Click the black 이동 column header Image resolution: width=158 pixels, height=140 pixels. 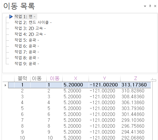click(38, 78)
